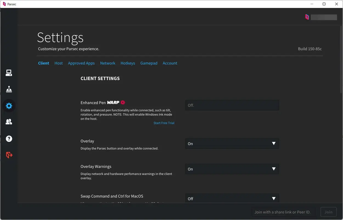Enable Swap Command and Ctrl for MacOS
343x220 pixels.
tap(232, 198)
